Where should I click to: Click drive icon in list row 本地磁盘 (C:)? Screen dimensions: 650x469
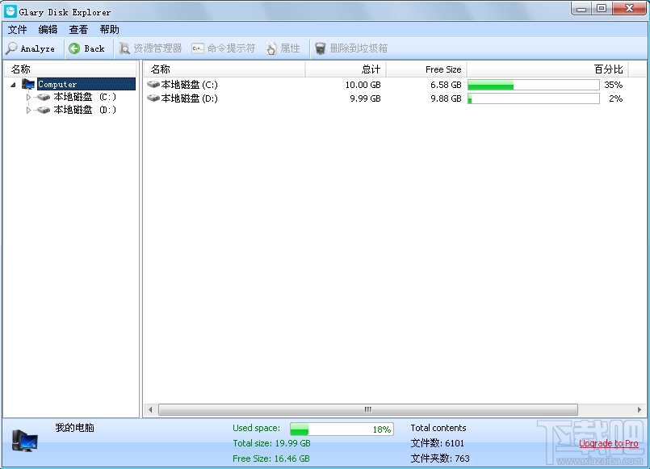(153, 85)
